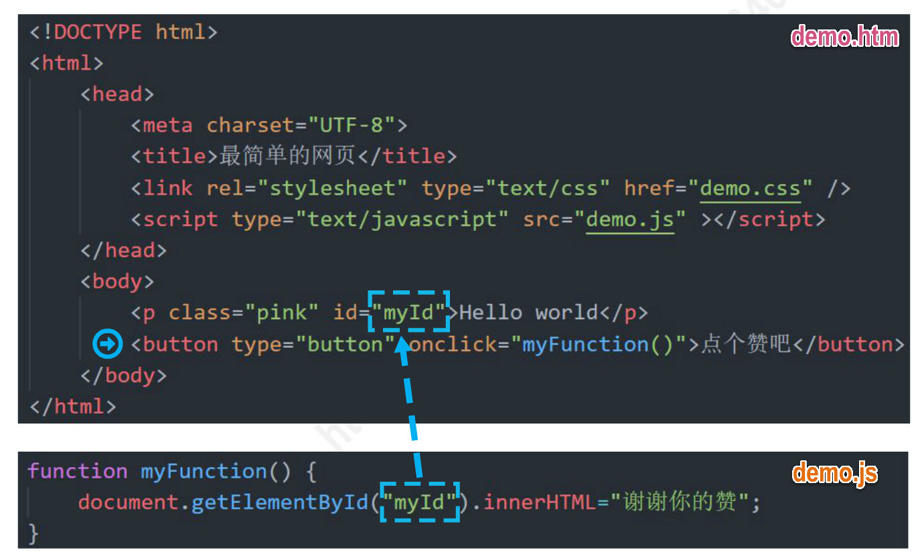Click the innerHTML property
Viewport: 924px width, 554px height.
click(540, 502)
